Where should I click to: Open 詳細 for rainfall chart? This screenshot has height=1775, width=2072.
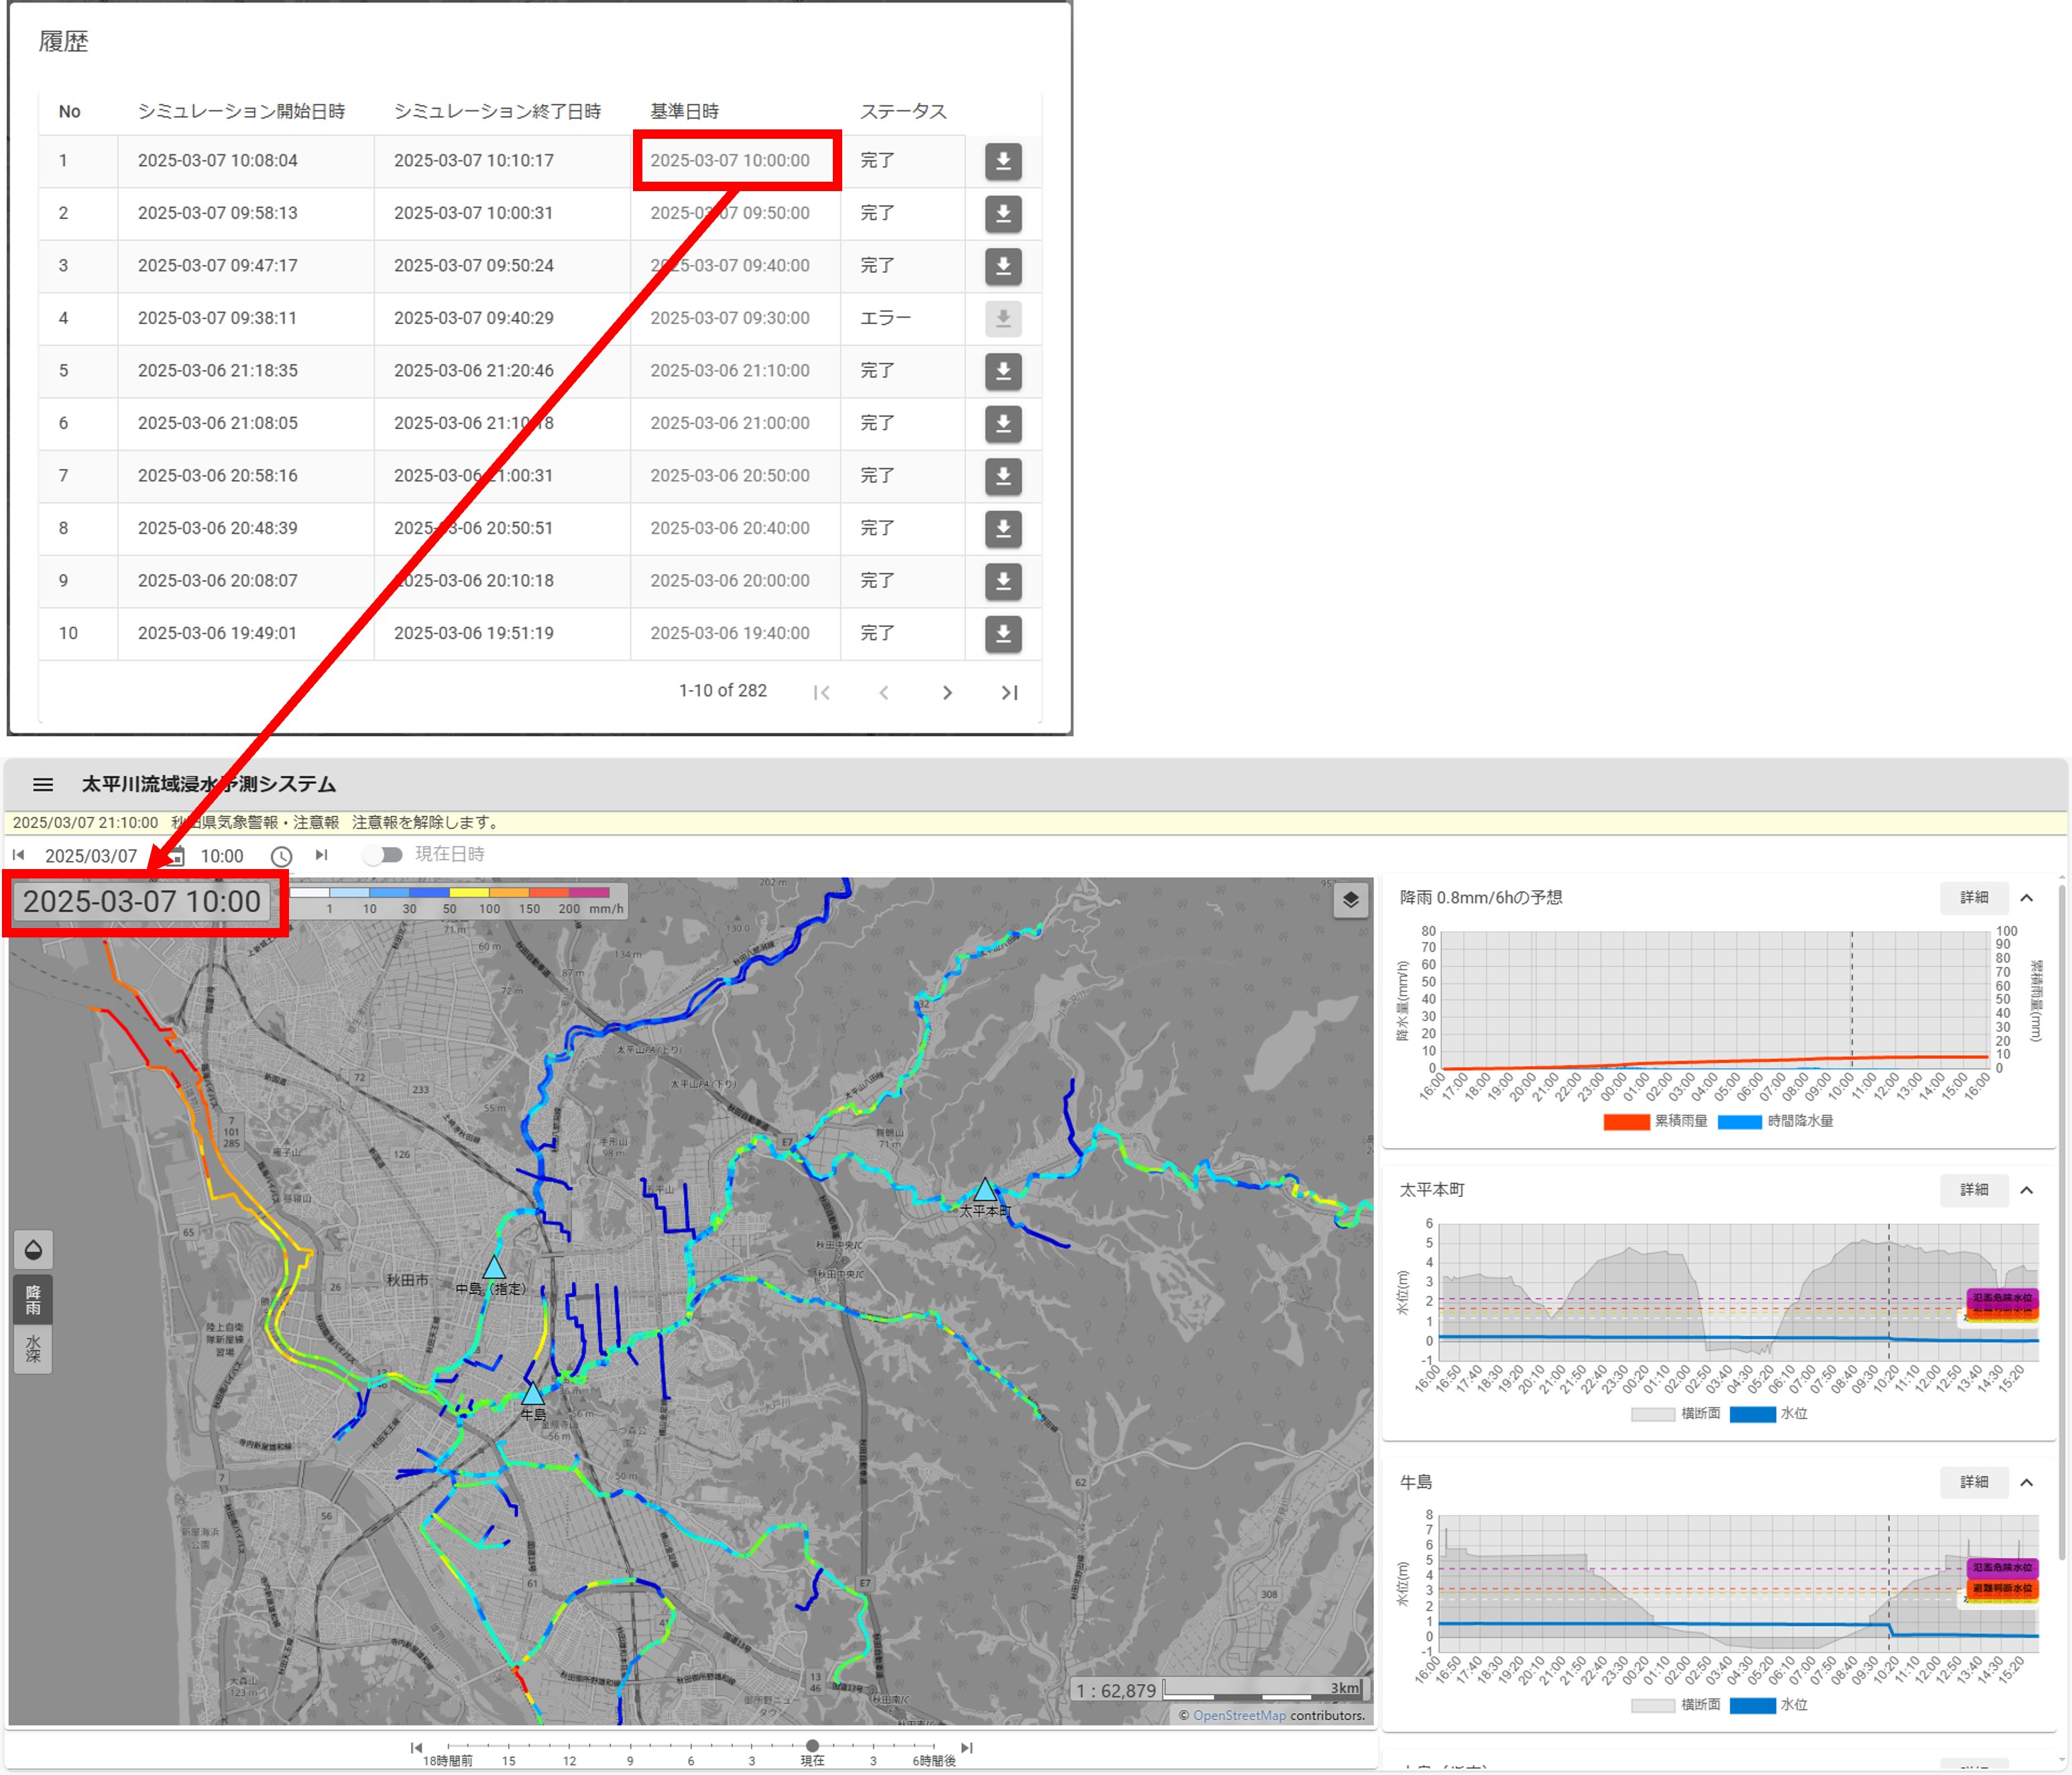point(1973,898)
